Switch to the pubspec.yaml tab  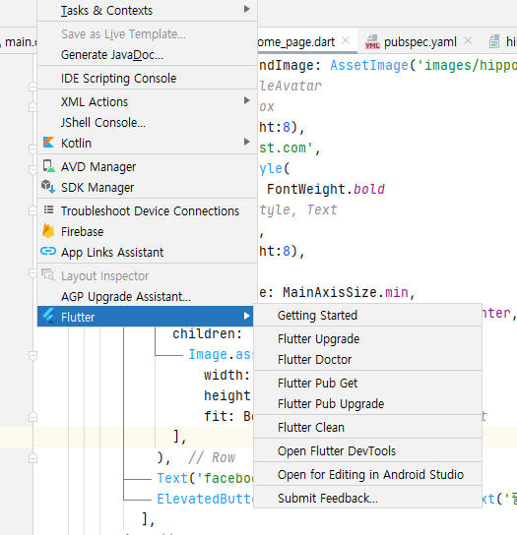[x=420, y=41]
